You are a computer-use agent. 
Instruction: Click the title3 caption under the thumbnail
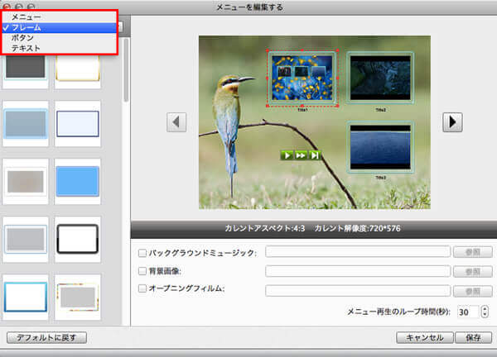[x=380, y=178]
